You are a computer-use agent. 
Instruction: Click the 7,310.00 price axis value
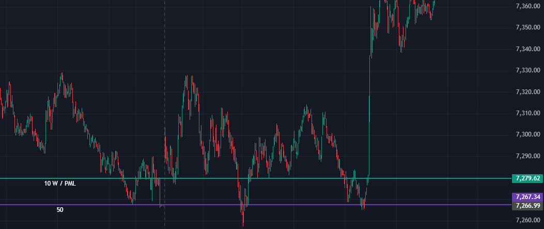(528, 113)
